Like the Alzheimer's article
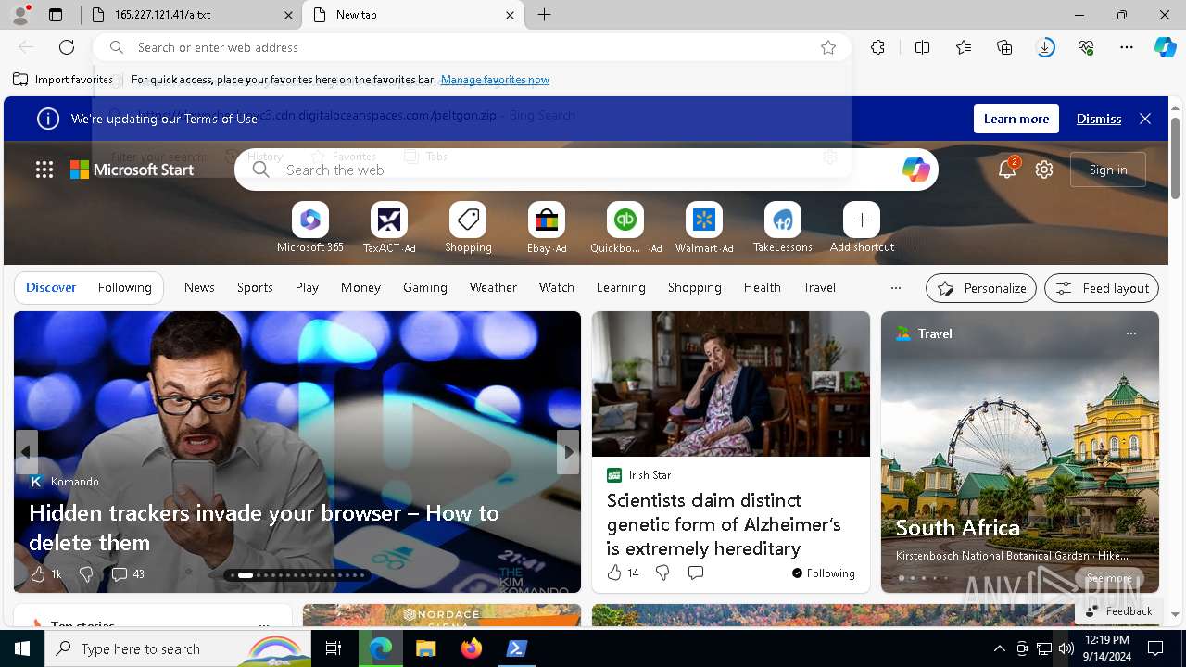The image size is (1186, 667). pyautogui.click(x=614, y=573)
